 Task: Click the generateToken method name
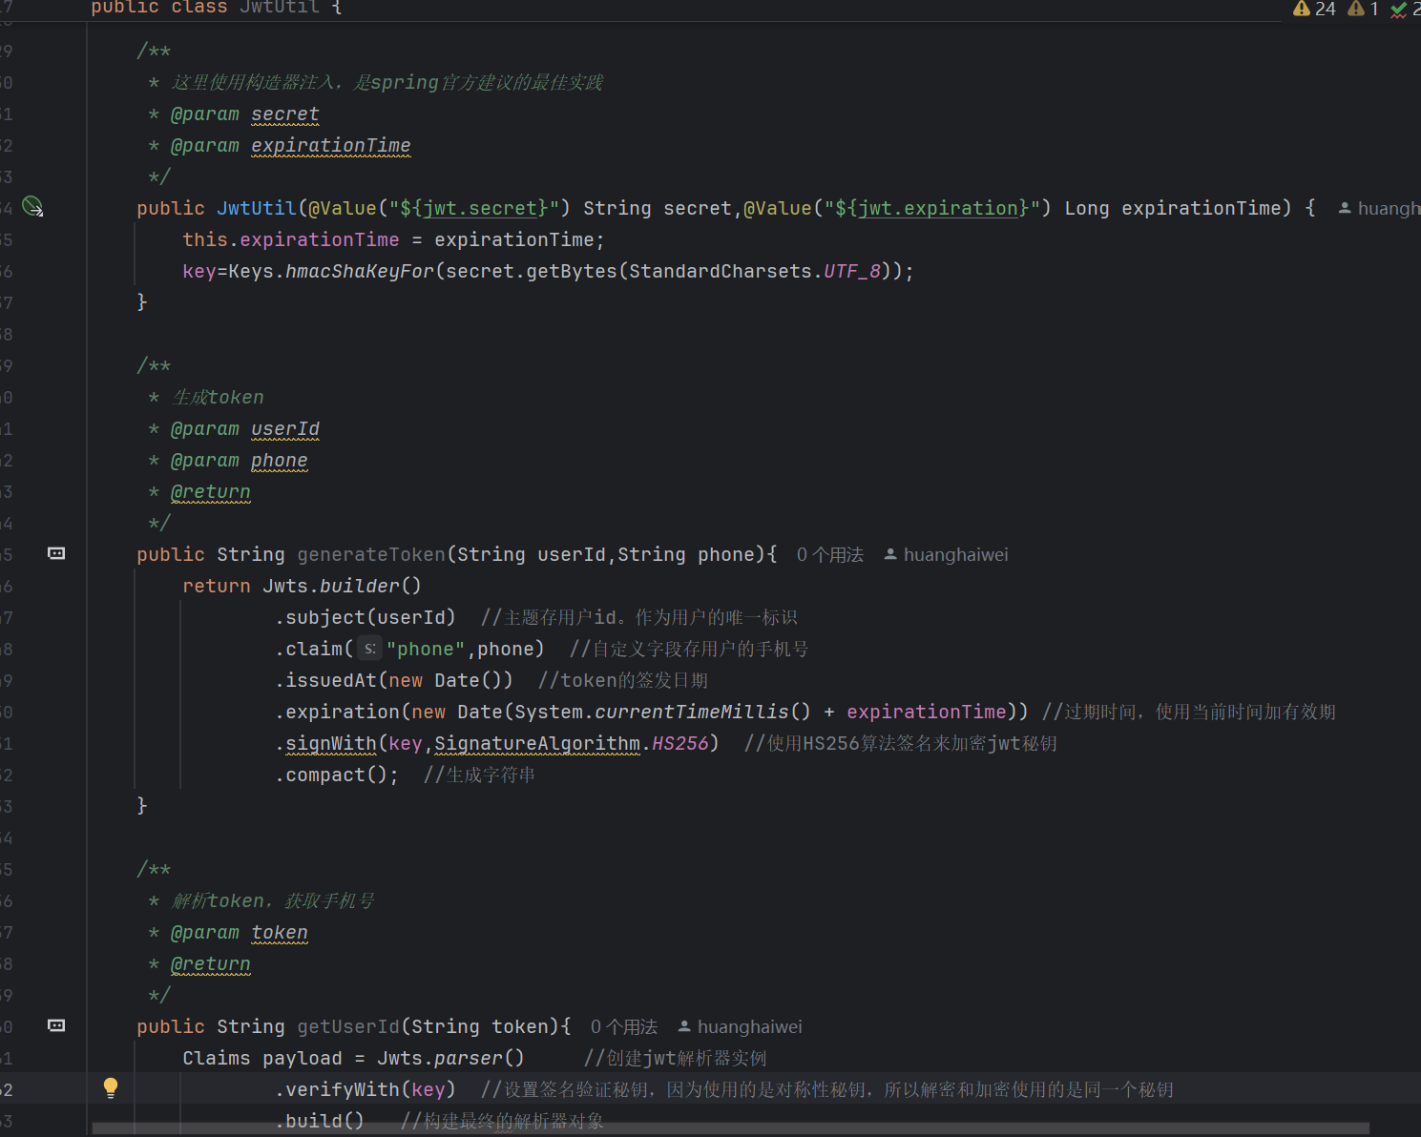[371, 554]
